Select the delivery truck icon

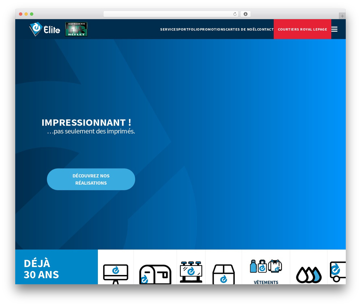pos(338,272)
